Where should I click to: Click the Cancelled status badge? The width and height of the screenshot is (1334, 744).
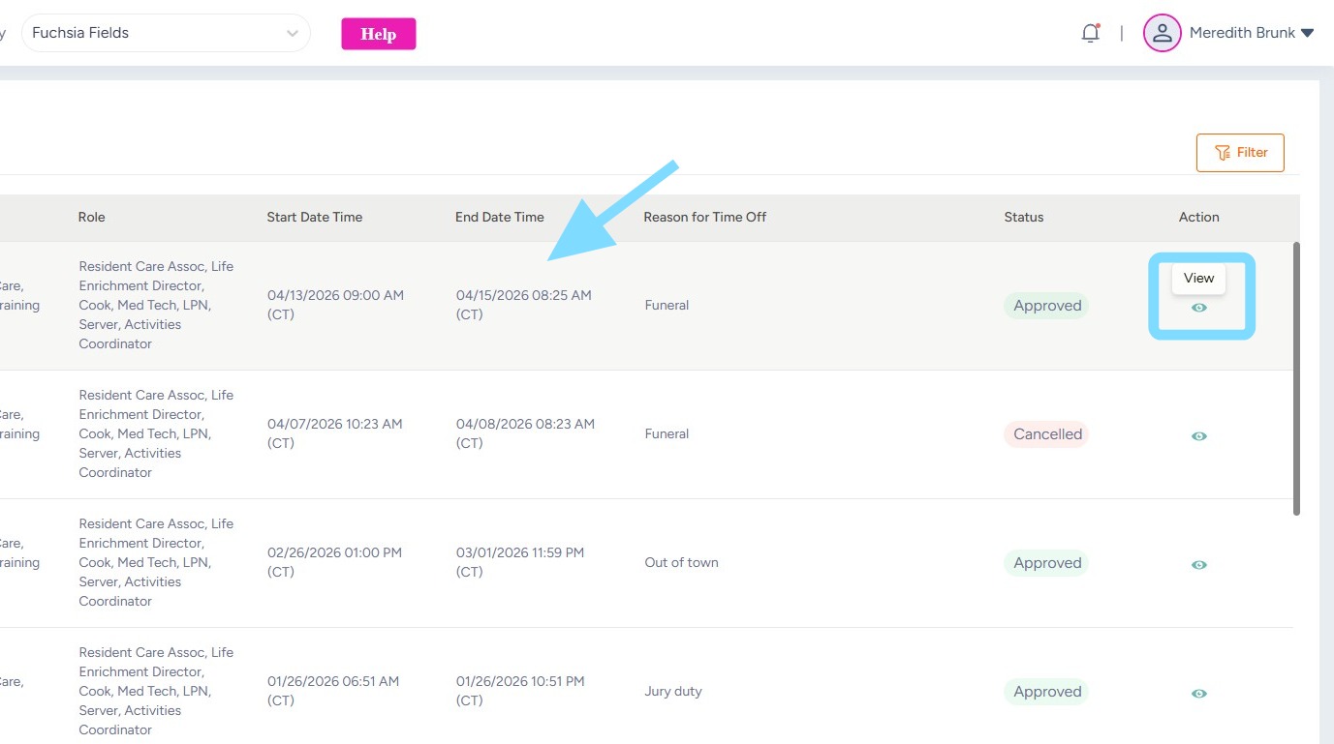pos(1046,434)
